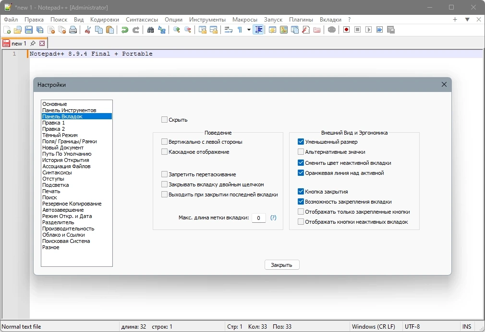
Task: Open Folder as Workspace toolbar icon
Action: (317, 30)
